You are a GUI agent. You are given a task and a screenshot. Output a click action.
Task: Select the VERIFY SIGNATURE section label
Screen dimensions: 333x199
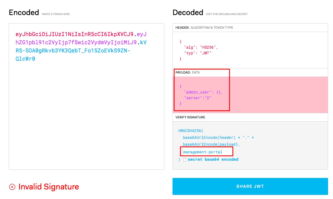tap(190, 117)
